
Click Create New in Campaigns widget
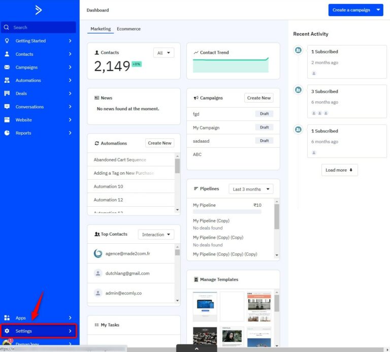[x=258, y=98]
